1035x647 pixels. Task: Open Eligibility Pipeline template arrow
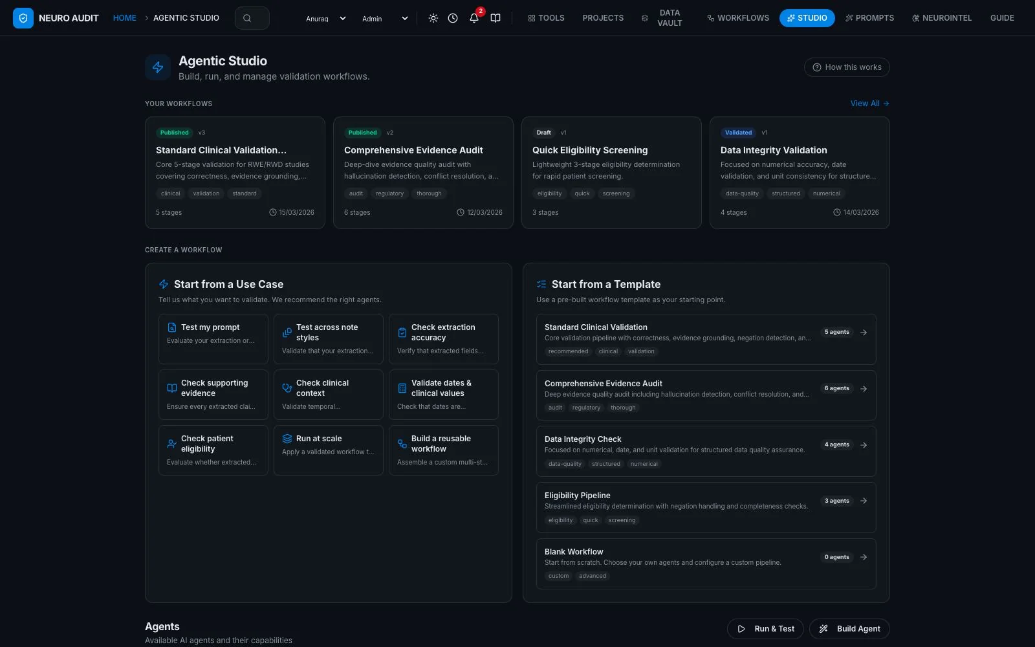click(864, 501)
